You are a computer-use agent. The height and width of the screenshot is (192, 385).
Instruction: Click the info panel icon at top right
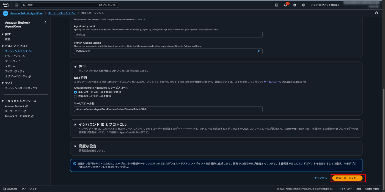[x=376, y=13]
